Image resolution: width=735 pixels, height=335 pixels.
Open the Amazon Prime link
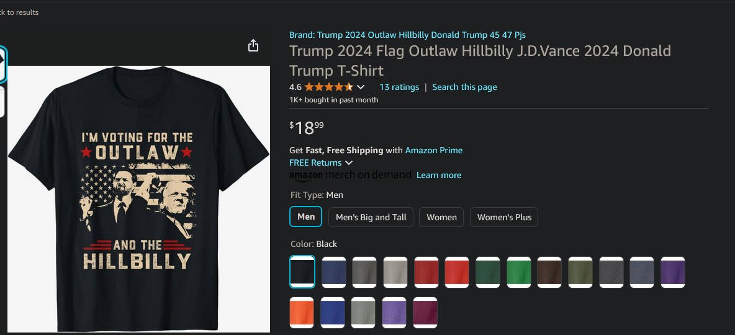(433, 150)
